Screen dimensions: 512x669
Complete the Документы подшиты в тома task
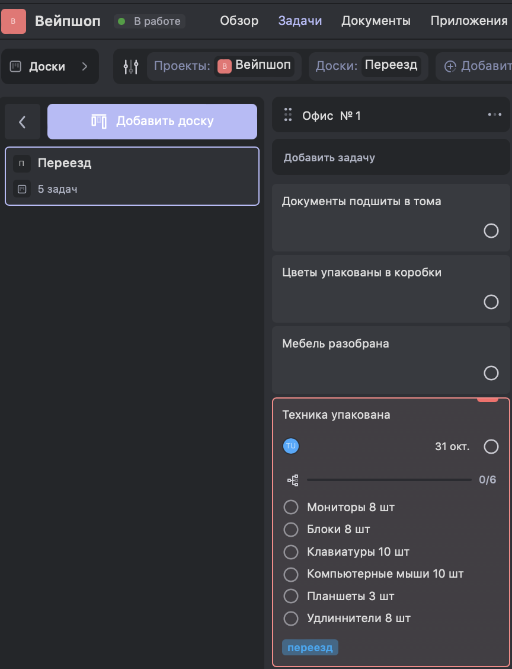(x=491, y=231)
